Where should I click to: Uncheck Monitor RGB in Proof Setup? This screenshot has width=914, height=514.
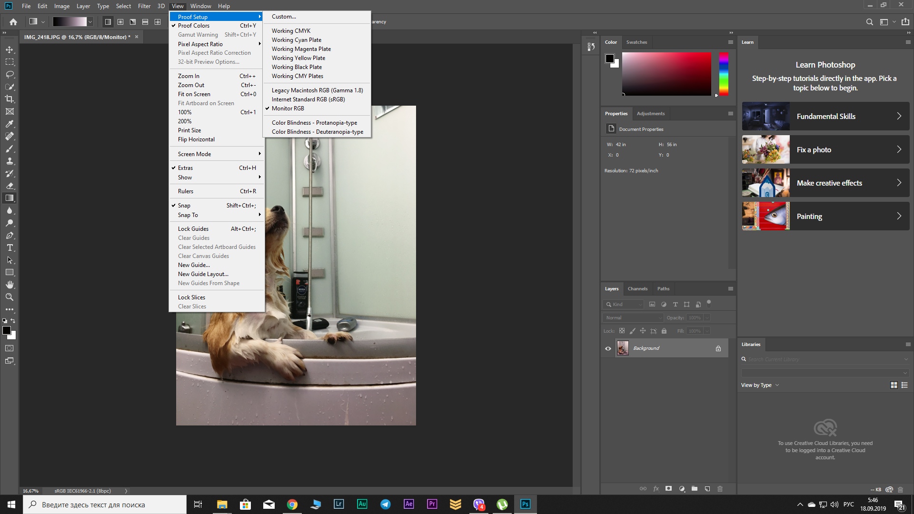pyautogui.click(x=288, y=108)
